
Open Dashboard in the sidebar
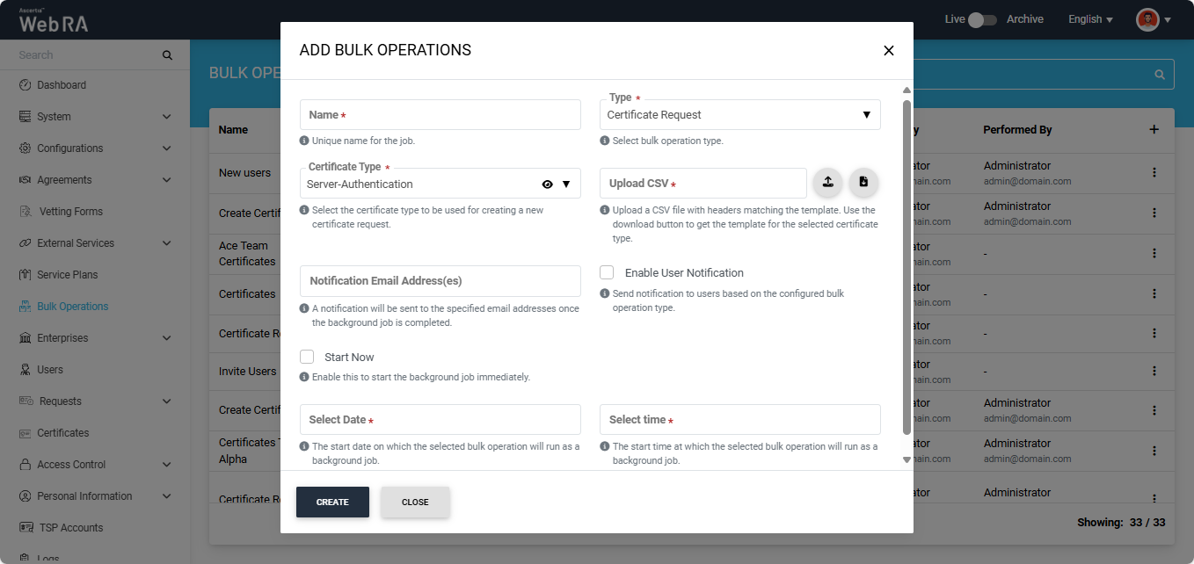(62, 85)
